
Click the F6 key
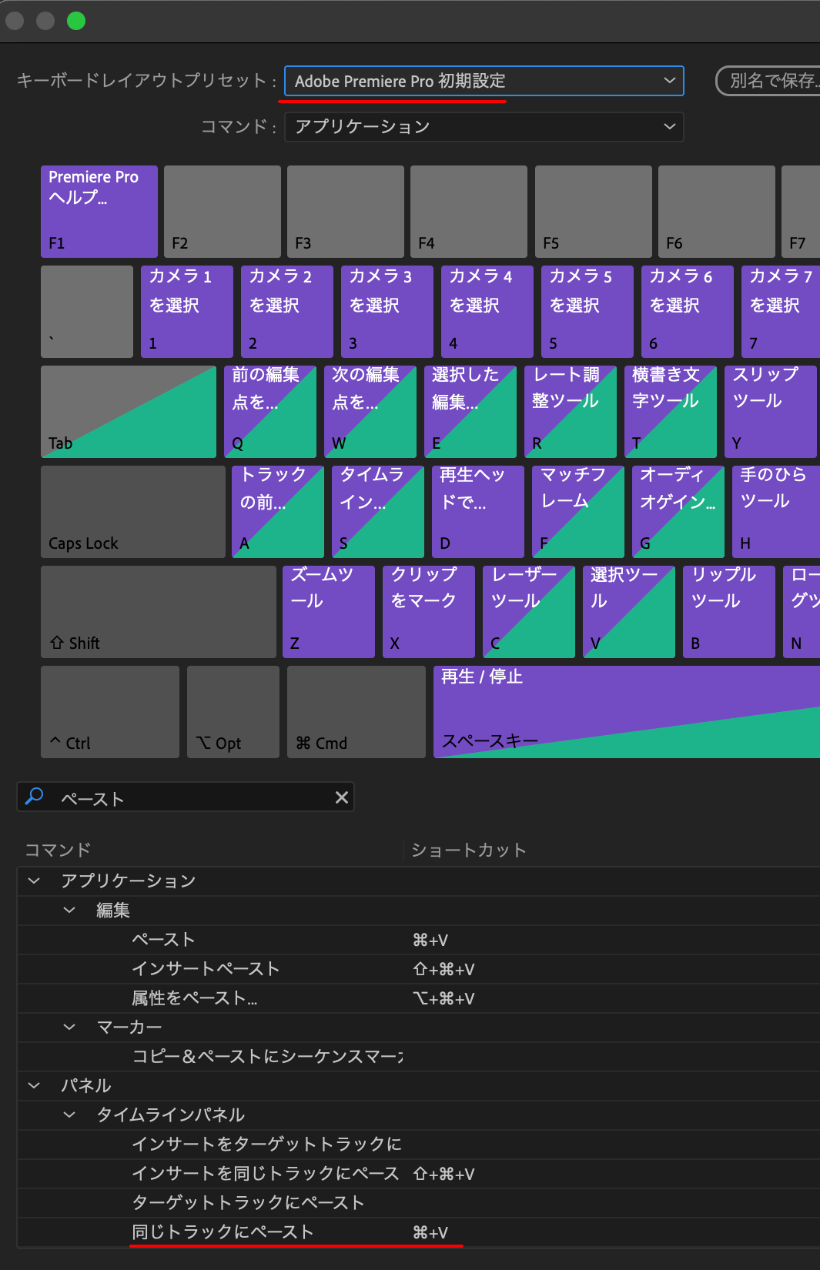[x=717, y=212]
